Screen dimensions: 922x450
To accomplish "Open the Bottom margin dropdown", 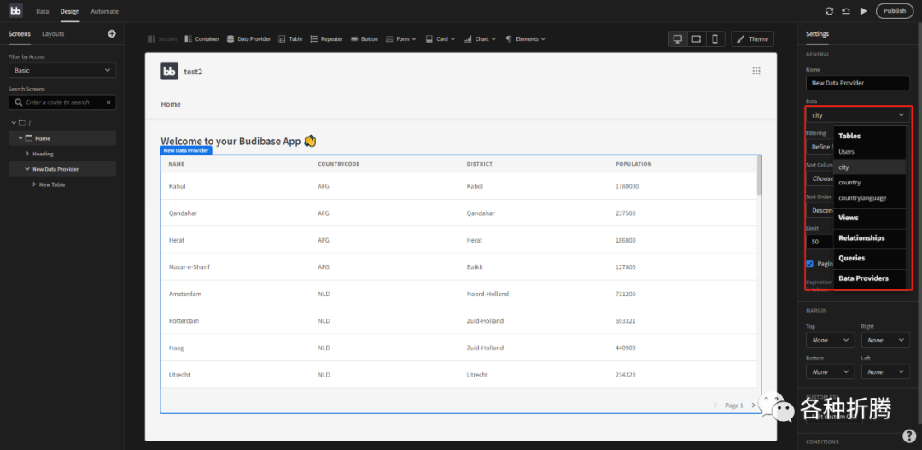I will click(831, 371).
